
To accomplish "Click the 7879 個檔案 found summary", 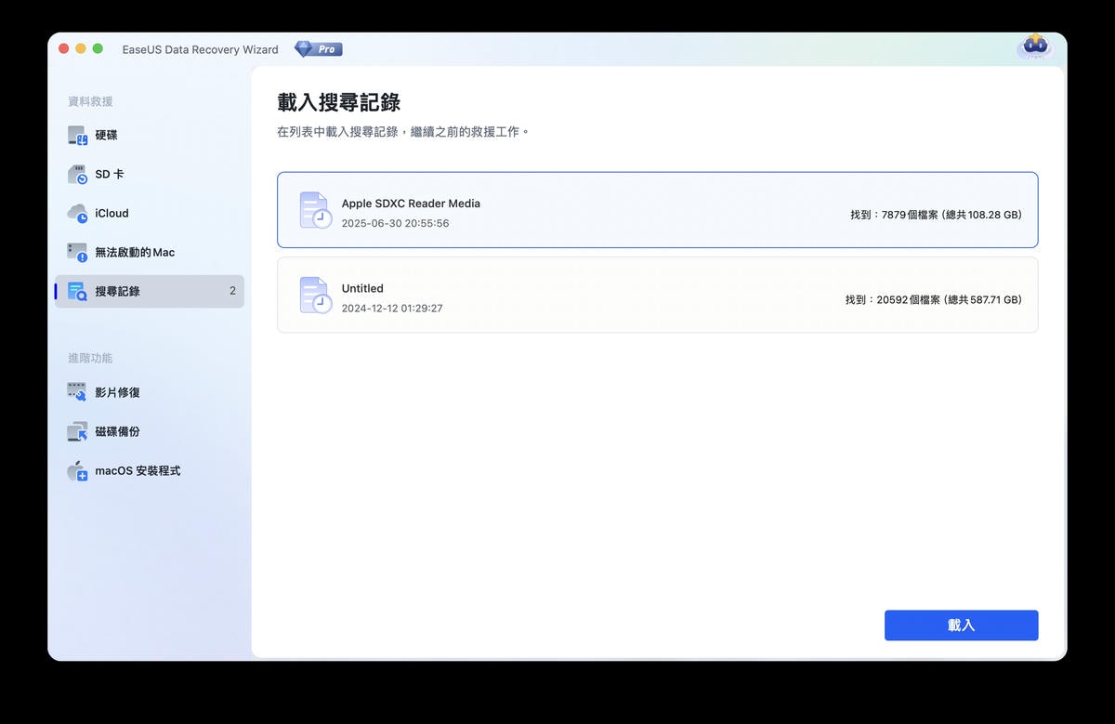I will (935, 215).
